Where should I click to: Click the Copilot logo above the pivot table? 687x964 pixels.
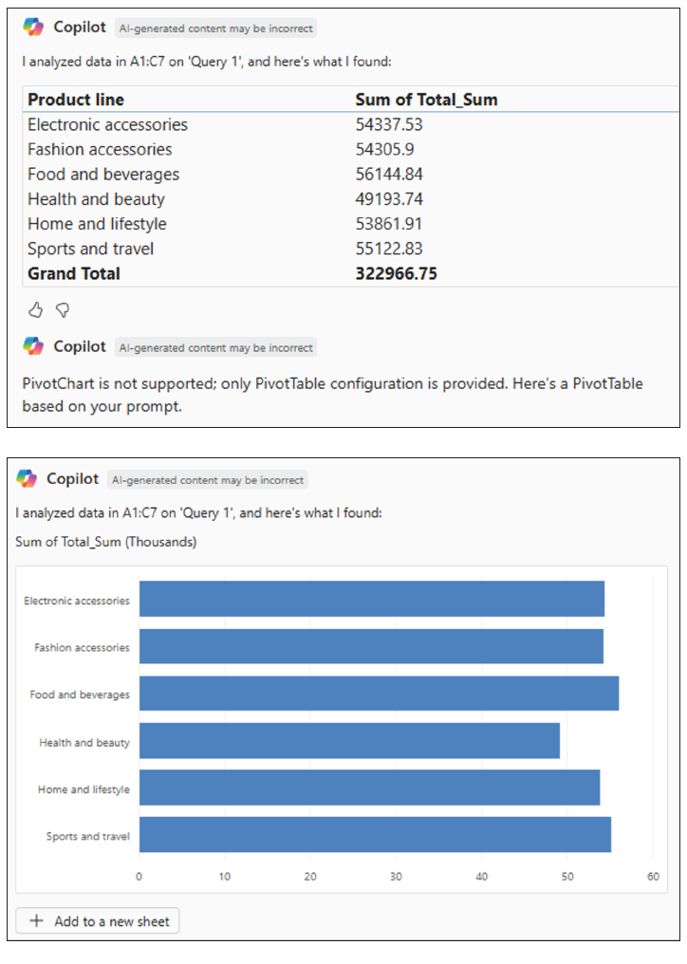tap(33, 28)
